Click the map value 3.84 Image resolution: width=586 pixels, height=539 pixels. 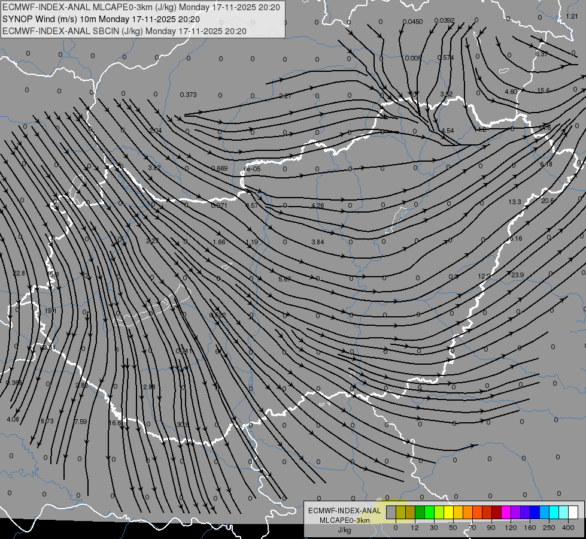[318, 242]
